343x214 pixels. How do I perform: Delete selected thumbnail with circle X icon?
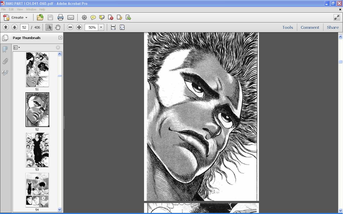pyautogui.click(x=58, y=48)
